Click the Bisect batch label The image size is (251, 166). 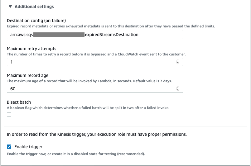tap(19, 102)
